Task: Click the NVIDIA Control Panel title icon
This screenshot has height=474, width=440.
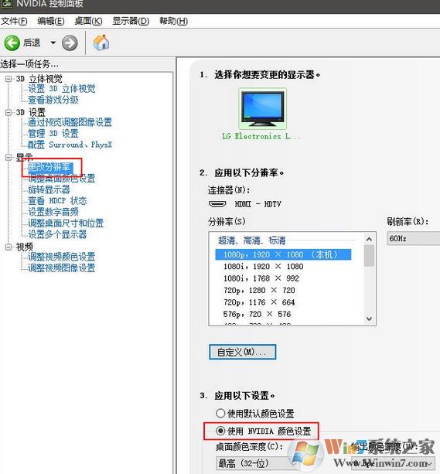Action: point(6,4)
